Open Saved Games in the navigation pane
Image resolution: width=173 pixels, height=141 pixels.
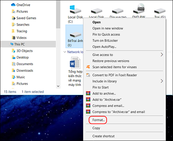(26, 18)
